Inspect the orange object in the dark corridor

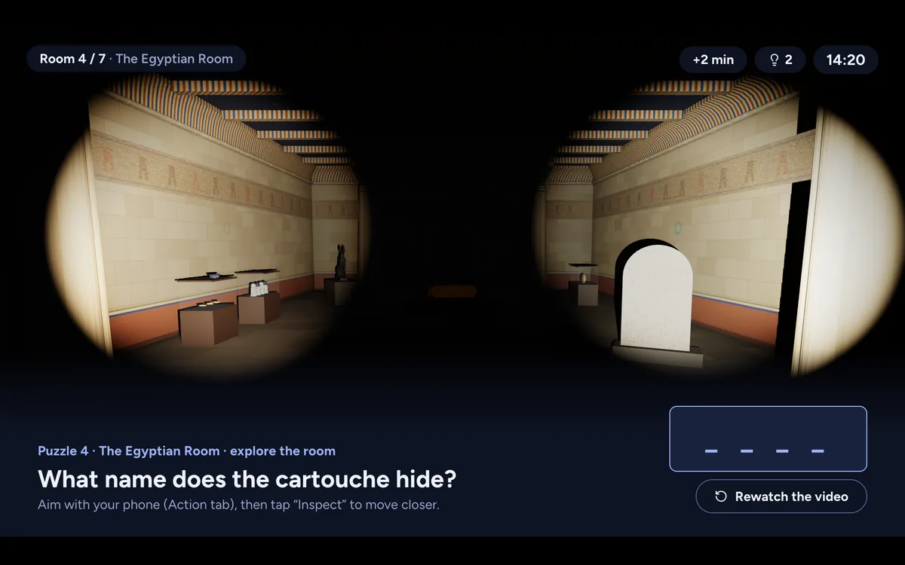(452, 291)
